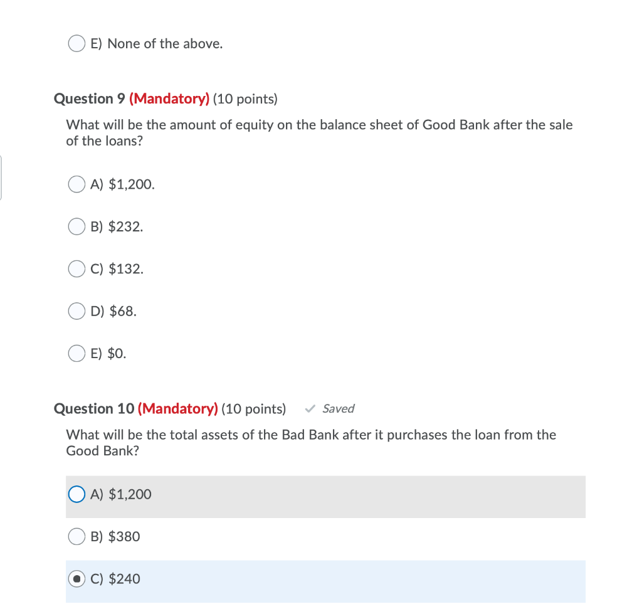This screenshot has width=642, height=609.
Task: Select answer E) $0 for Question 9
Action: (x=76, y=353)
